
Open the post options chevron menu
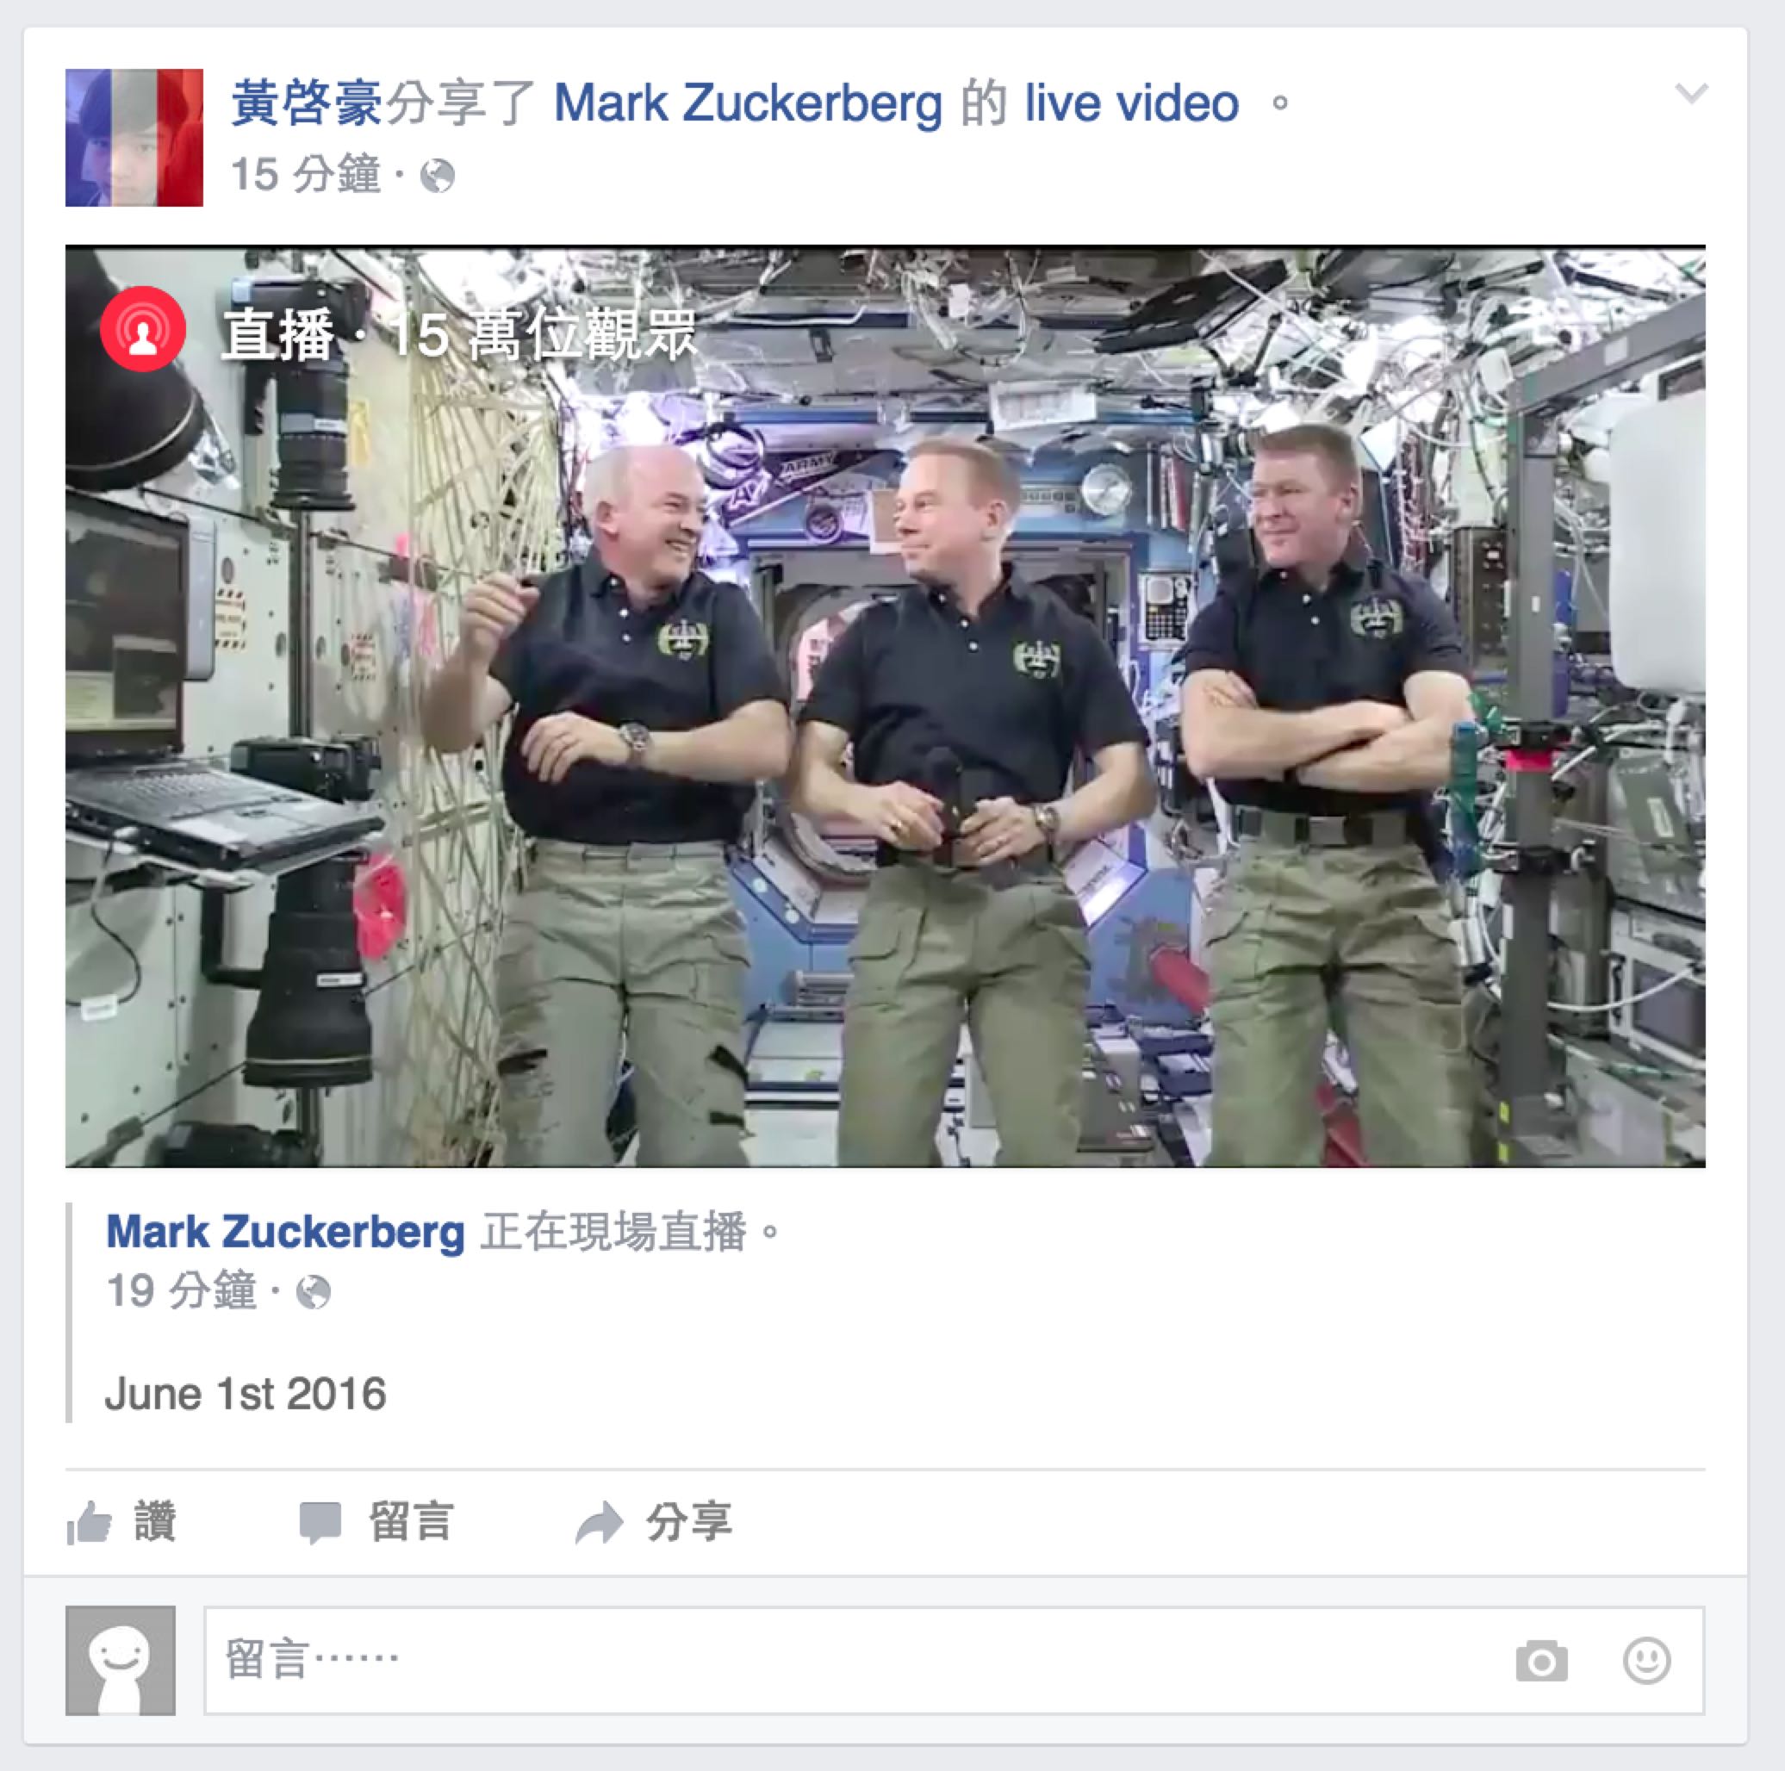1691,93
